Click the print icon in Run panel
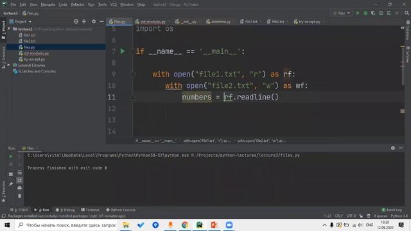Screen dimensions: 411x231 pos(19,188)
